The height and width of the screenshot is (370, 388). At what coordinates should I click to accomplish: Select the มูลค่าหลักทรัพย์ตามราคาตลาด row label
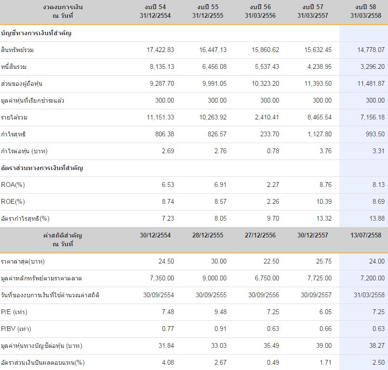41,278
